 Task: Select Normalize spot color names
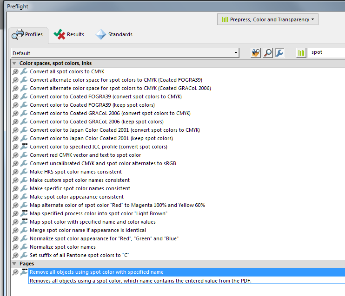pyautogui.click(x=63, y=247)
